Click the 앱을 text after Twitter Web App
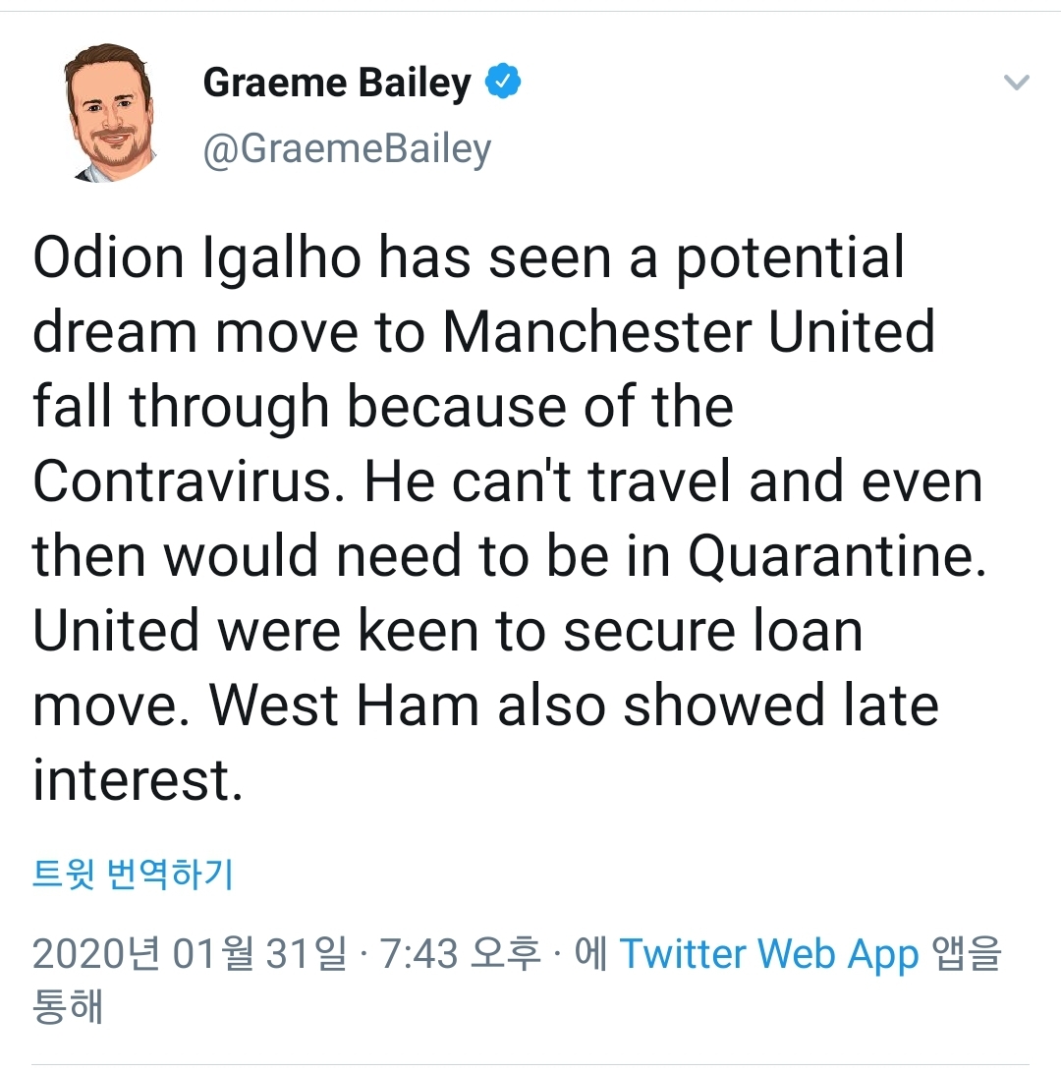 pyautogui.click(x=966, y=954)
